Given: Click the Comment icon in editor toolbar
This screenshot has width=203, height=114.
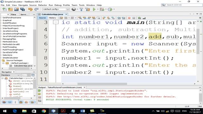Looking at the screenshot, I should tap(140, 18).
